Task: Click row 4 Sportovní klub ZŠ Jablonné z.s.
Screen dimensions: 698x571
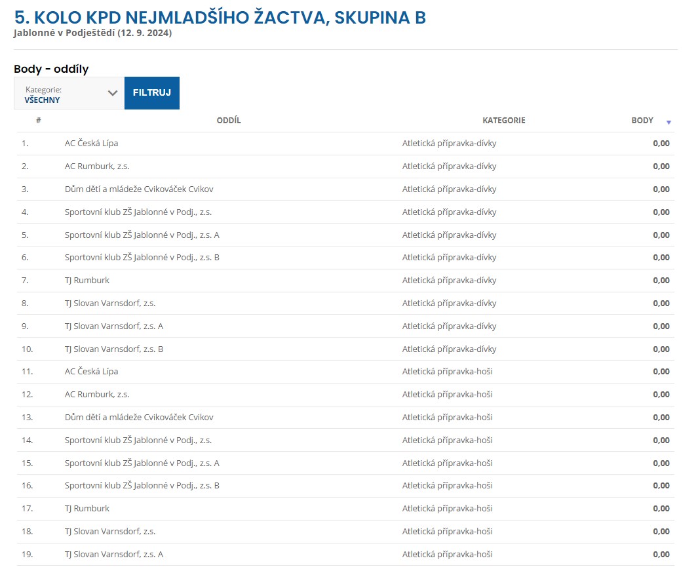Action: [x=345, y=212]
